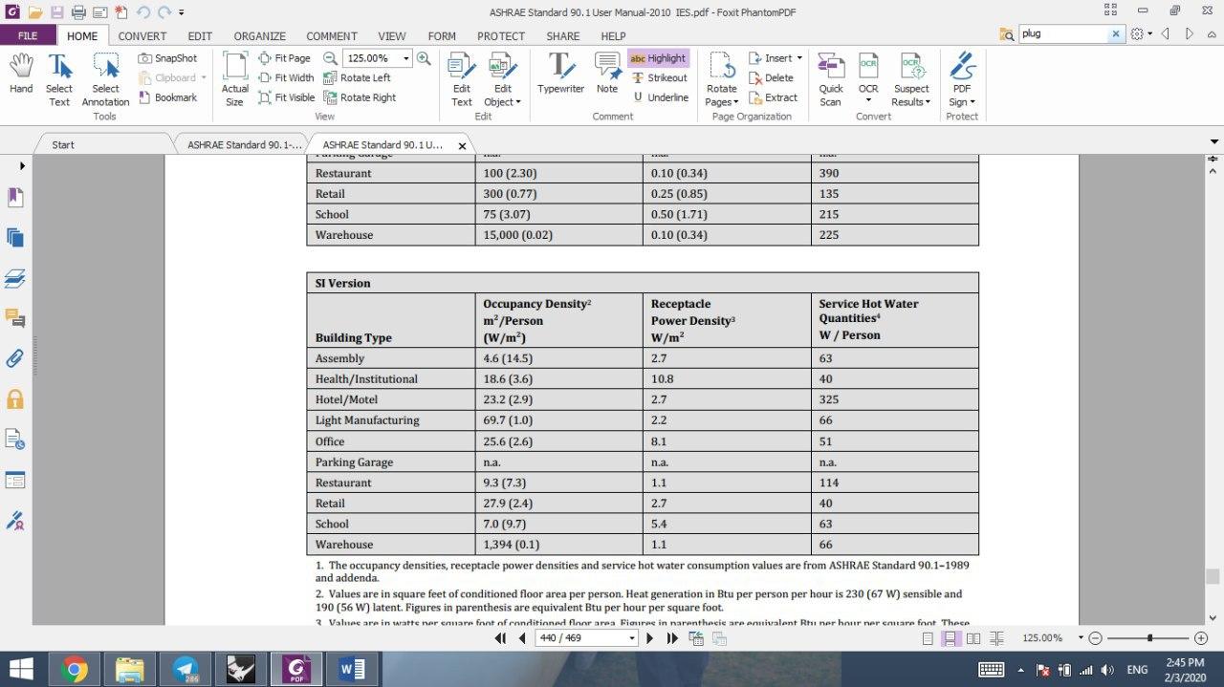Viewport: 1224px width, 687px height.
Task: Choose the Select Annotation tool
Action: click(105, 79)
